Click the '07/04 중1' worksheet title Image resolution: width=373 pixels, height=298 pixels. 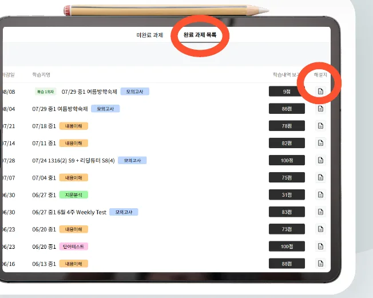click(44, 178)
